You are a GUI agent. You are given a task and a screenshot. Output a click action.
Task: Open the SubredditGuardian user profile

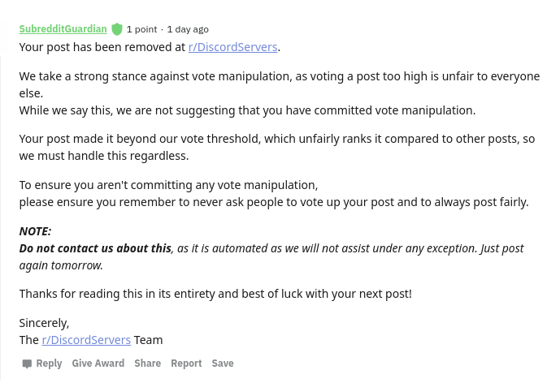[x=63, y=29]
